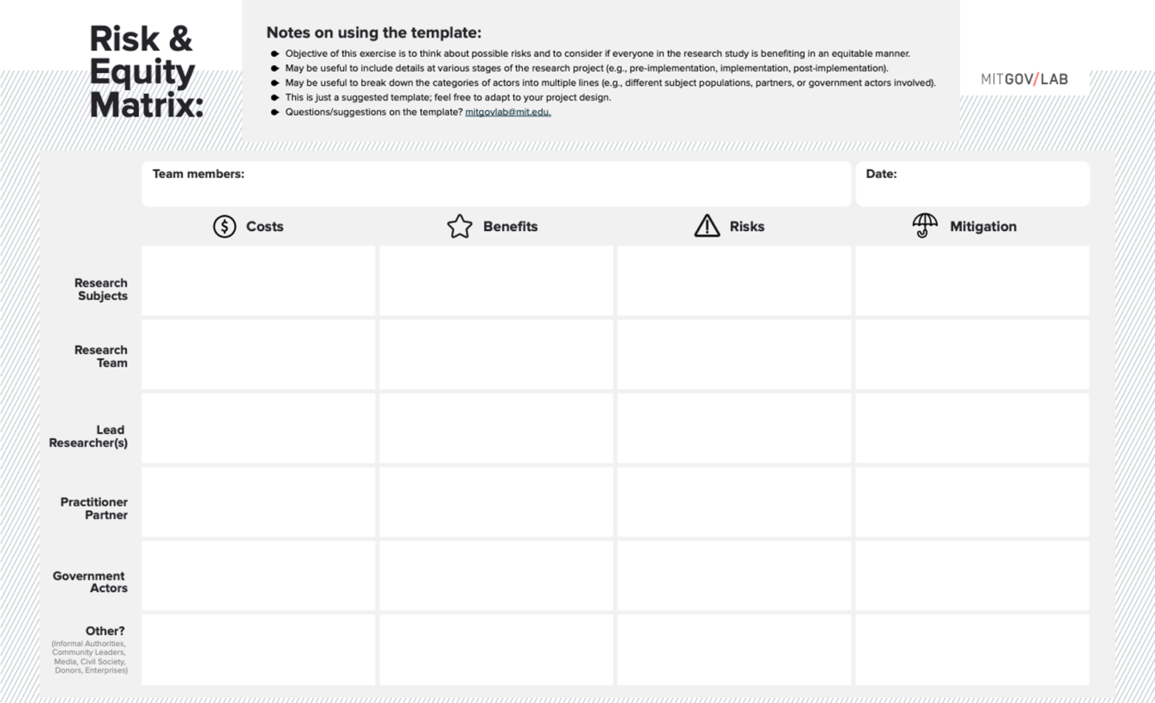Select the star icon beside Benefits
Viewport: 1155px width, 703px height.
(x=460, y=226)
